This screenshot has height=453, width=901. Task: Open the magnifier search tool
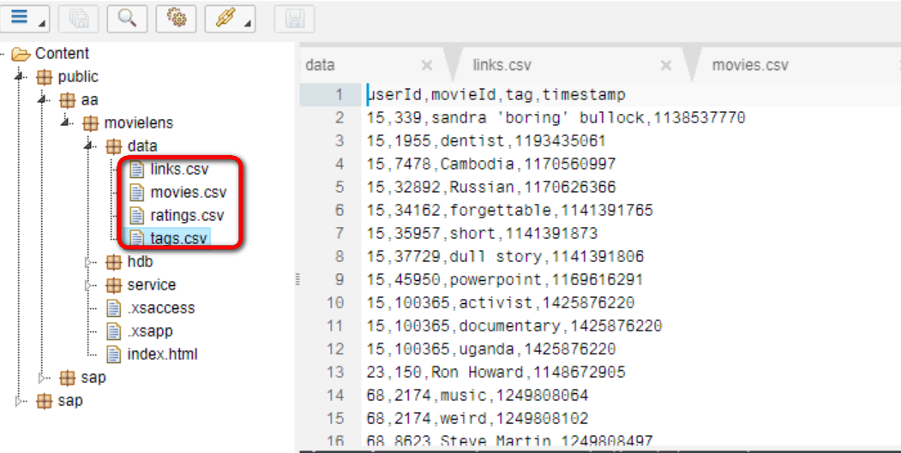point(127,19)
